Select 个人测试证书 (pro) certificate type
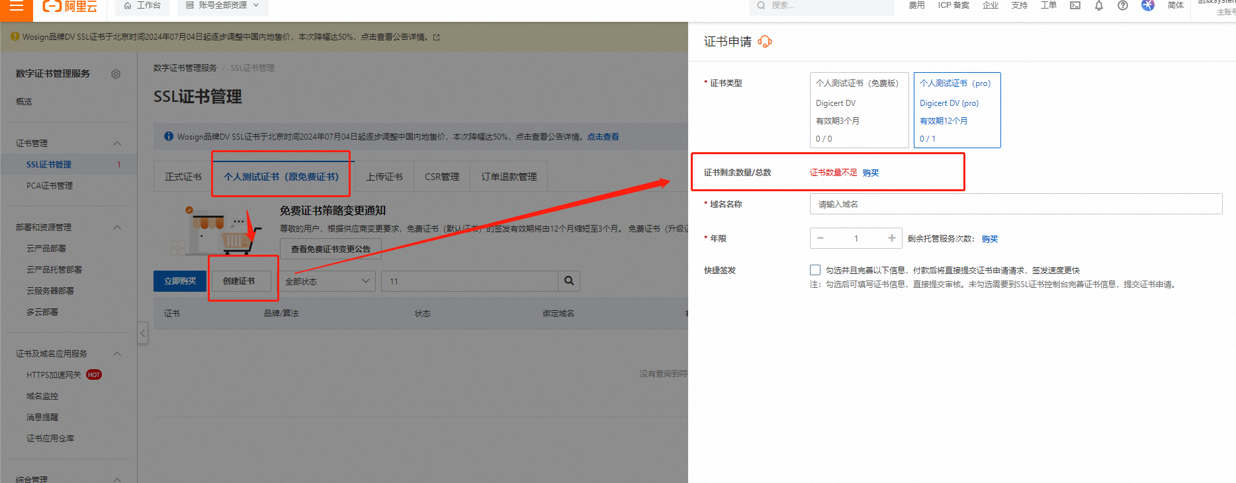Viewport: 1236px width, 483px height. (x=957, y=110)
